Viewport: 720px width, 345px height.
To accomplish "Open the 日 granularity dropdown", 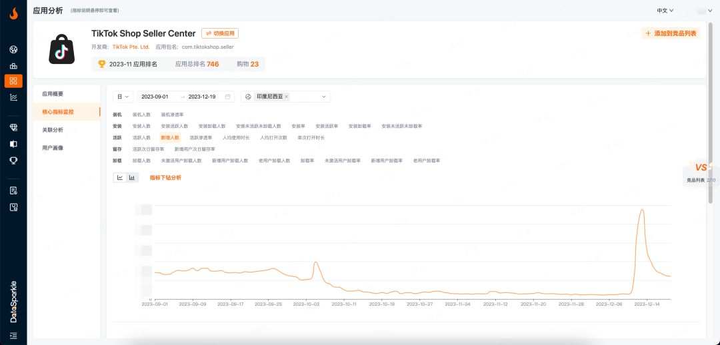I will (x=123, y=97).
